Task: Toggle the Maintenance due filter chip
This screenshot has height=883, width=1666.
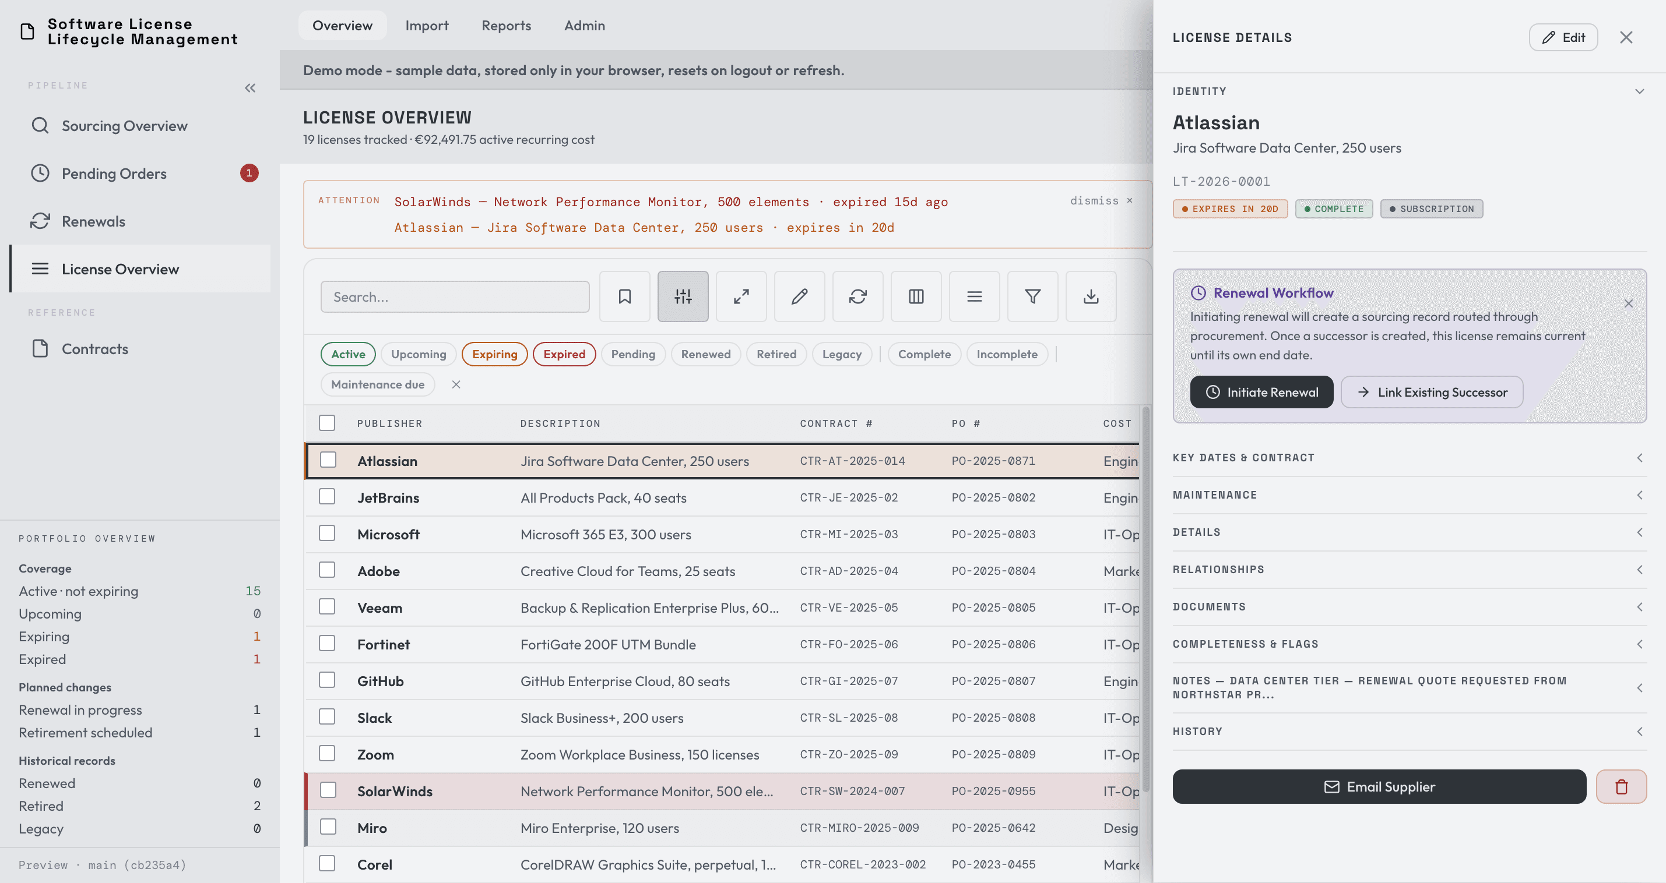Action: pyautogui.click(x=378, y=384)
